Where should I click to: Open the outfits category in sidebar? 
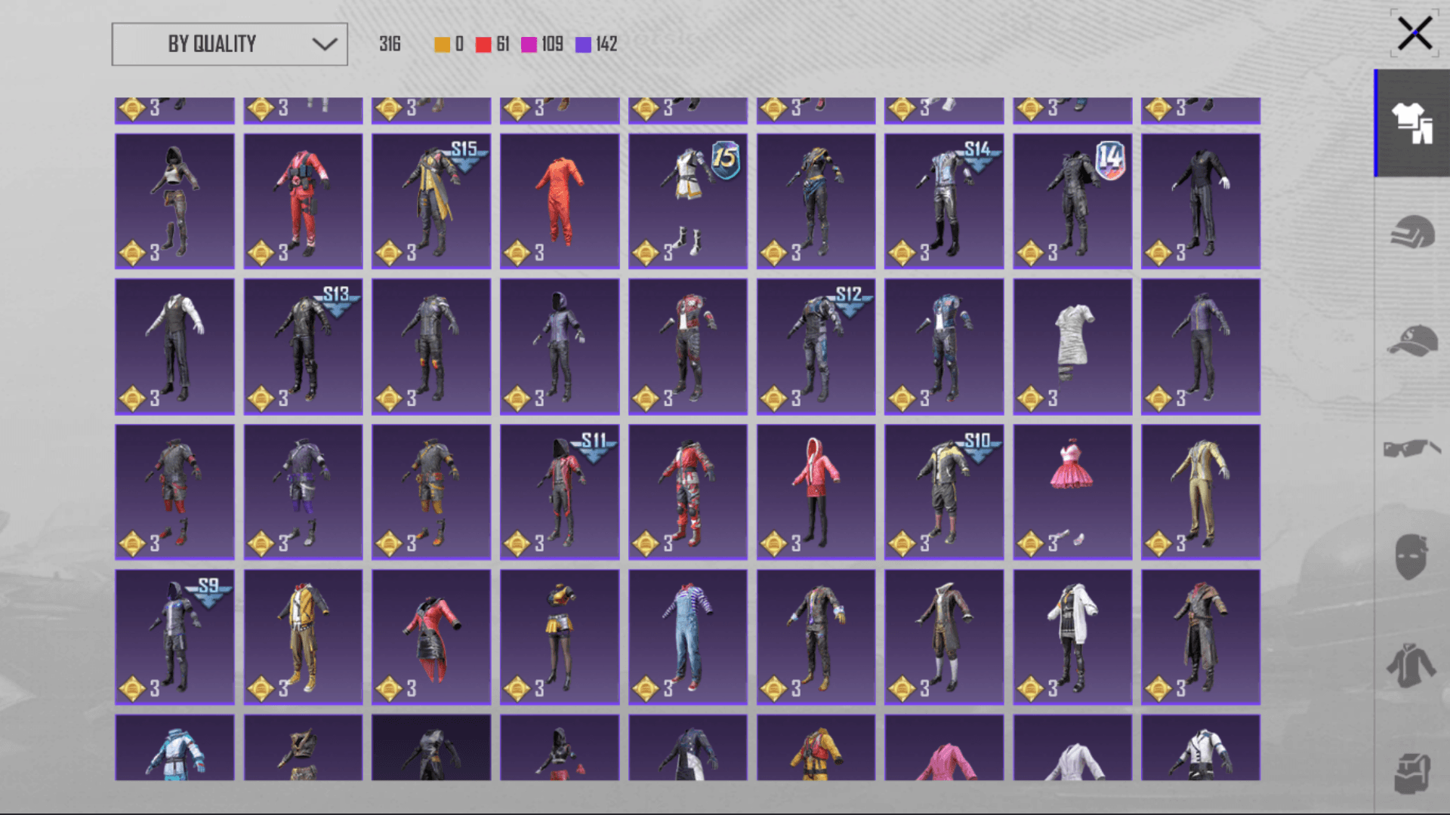(x=1412, y=123)
